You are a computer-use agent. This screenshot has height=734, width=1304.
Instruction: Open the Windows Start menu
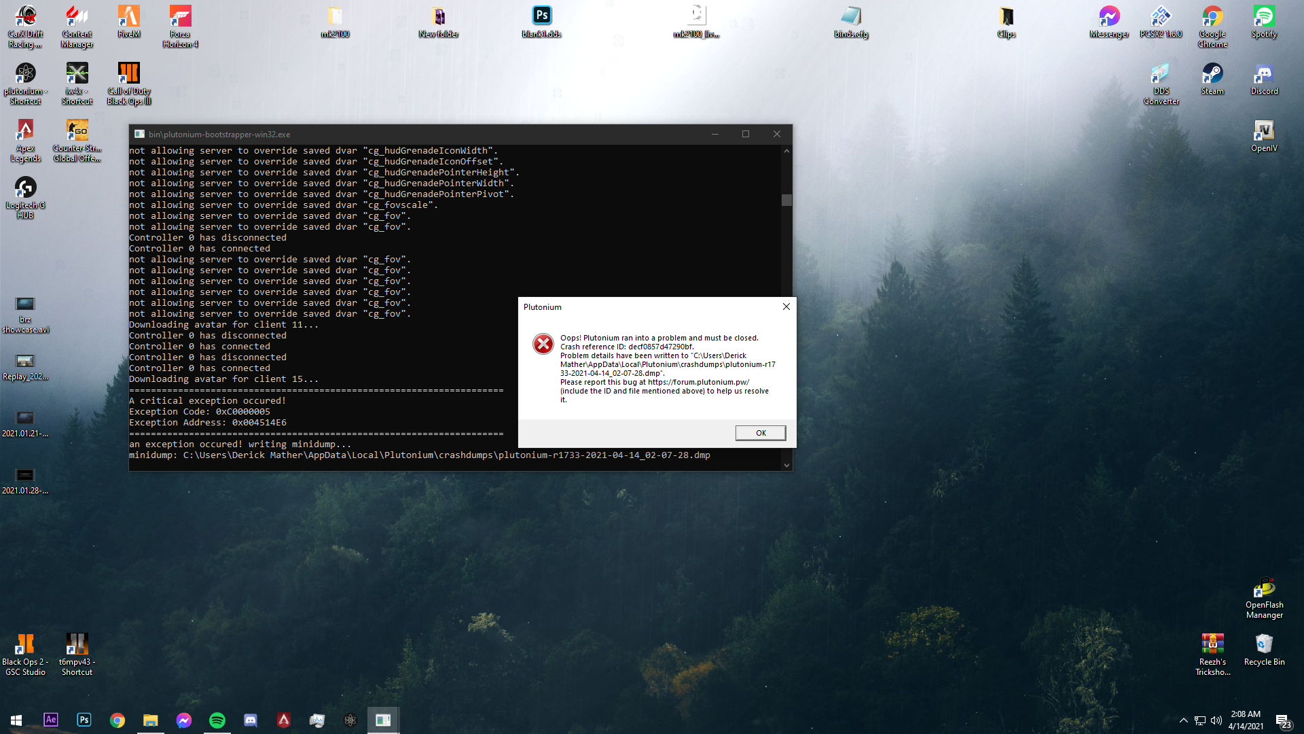[16, 720]
